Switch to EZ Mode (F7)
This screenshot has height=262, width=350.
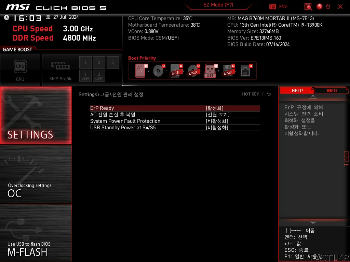click(218, 5)
